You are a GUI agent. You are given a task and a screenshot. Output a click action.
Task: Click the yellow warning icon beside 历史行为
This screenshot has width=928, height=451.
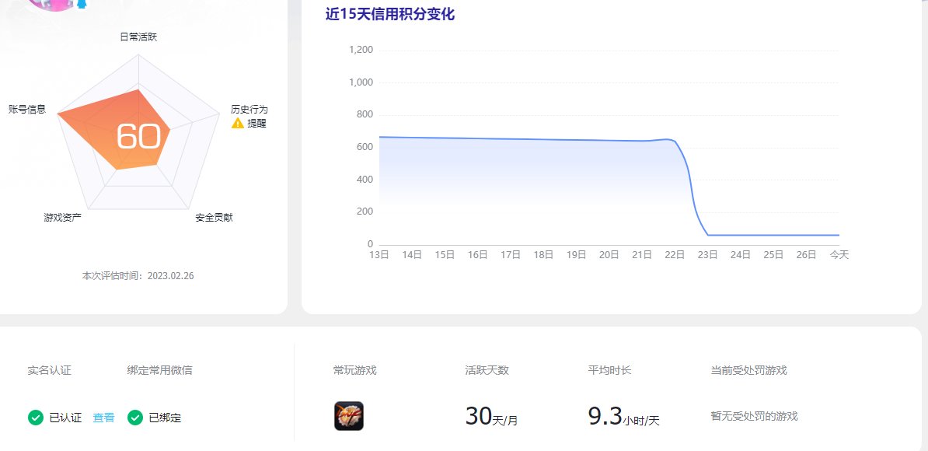coord(237,123)
